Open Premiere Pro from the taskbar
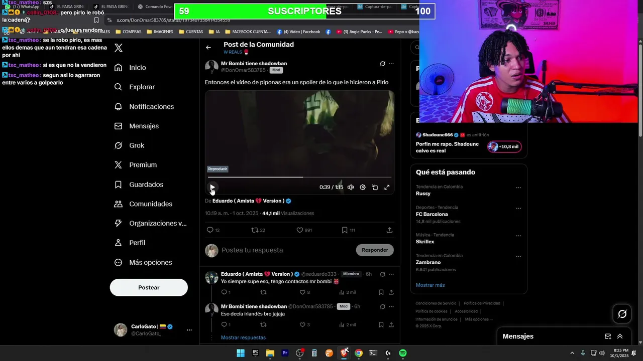Screen dimensions: 643x361 coord(285,353)
